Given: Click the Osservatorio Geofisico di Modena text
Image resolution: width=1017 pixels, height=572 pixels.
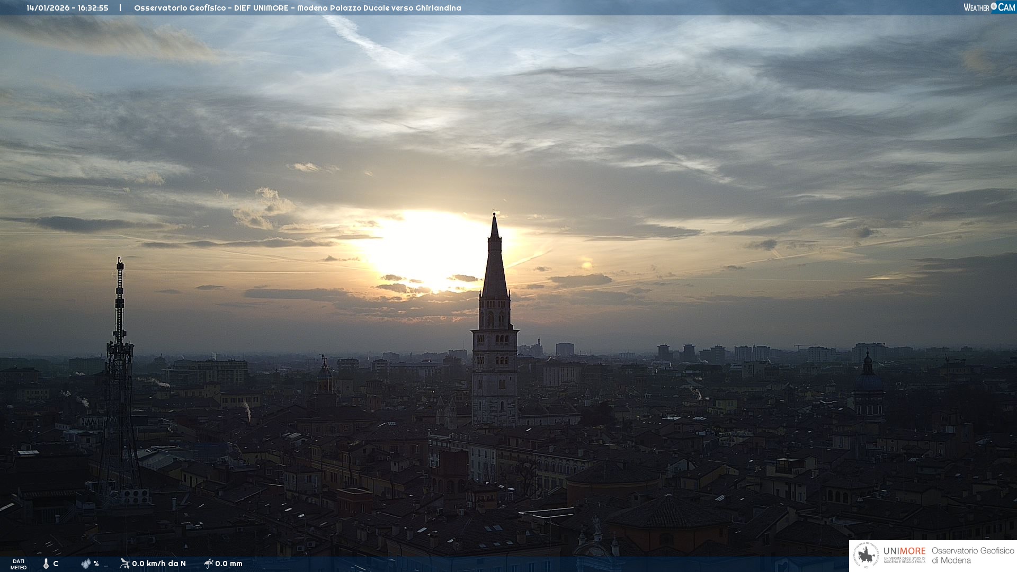Looking at the screenshot, I should coord(973,556).
